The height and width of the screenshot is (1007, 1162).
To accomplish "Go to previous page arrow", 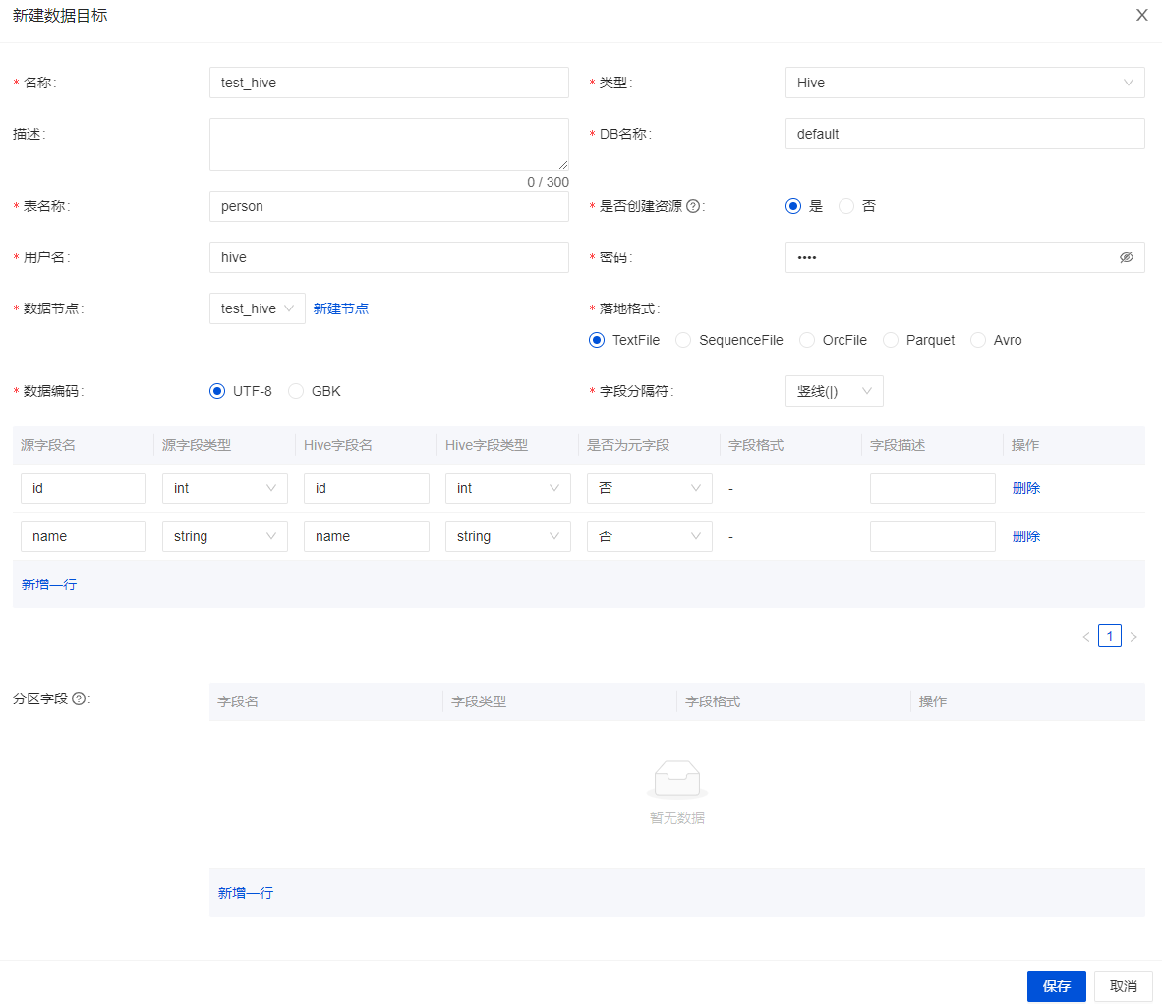I will [x=1086, y=637].
